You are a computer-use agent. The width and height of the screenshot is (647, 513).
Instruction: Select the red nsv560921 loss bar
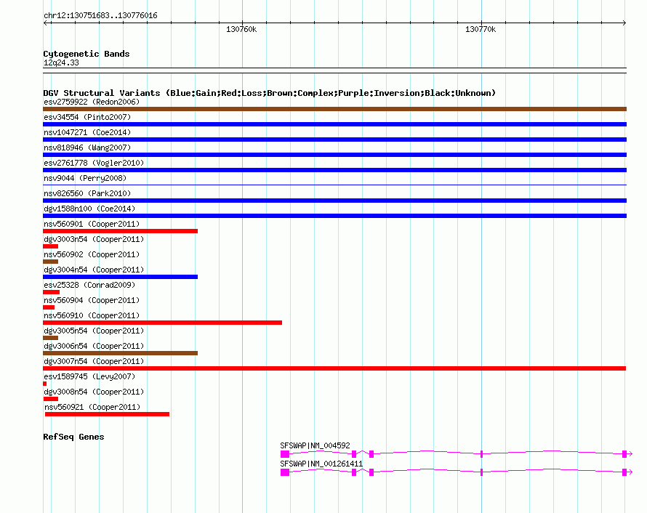click(107, 414)
